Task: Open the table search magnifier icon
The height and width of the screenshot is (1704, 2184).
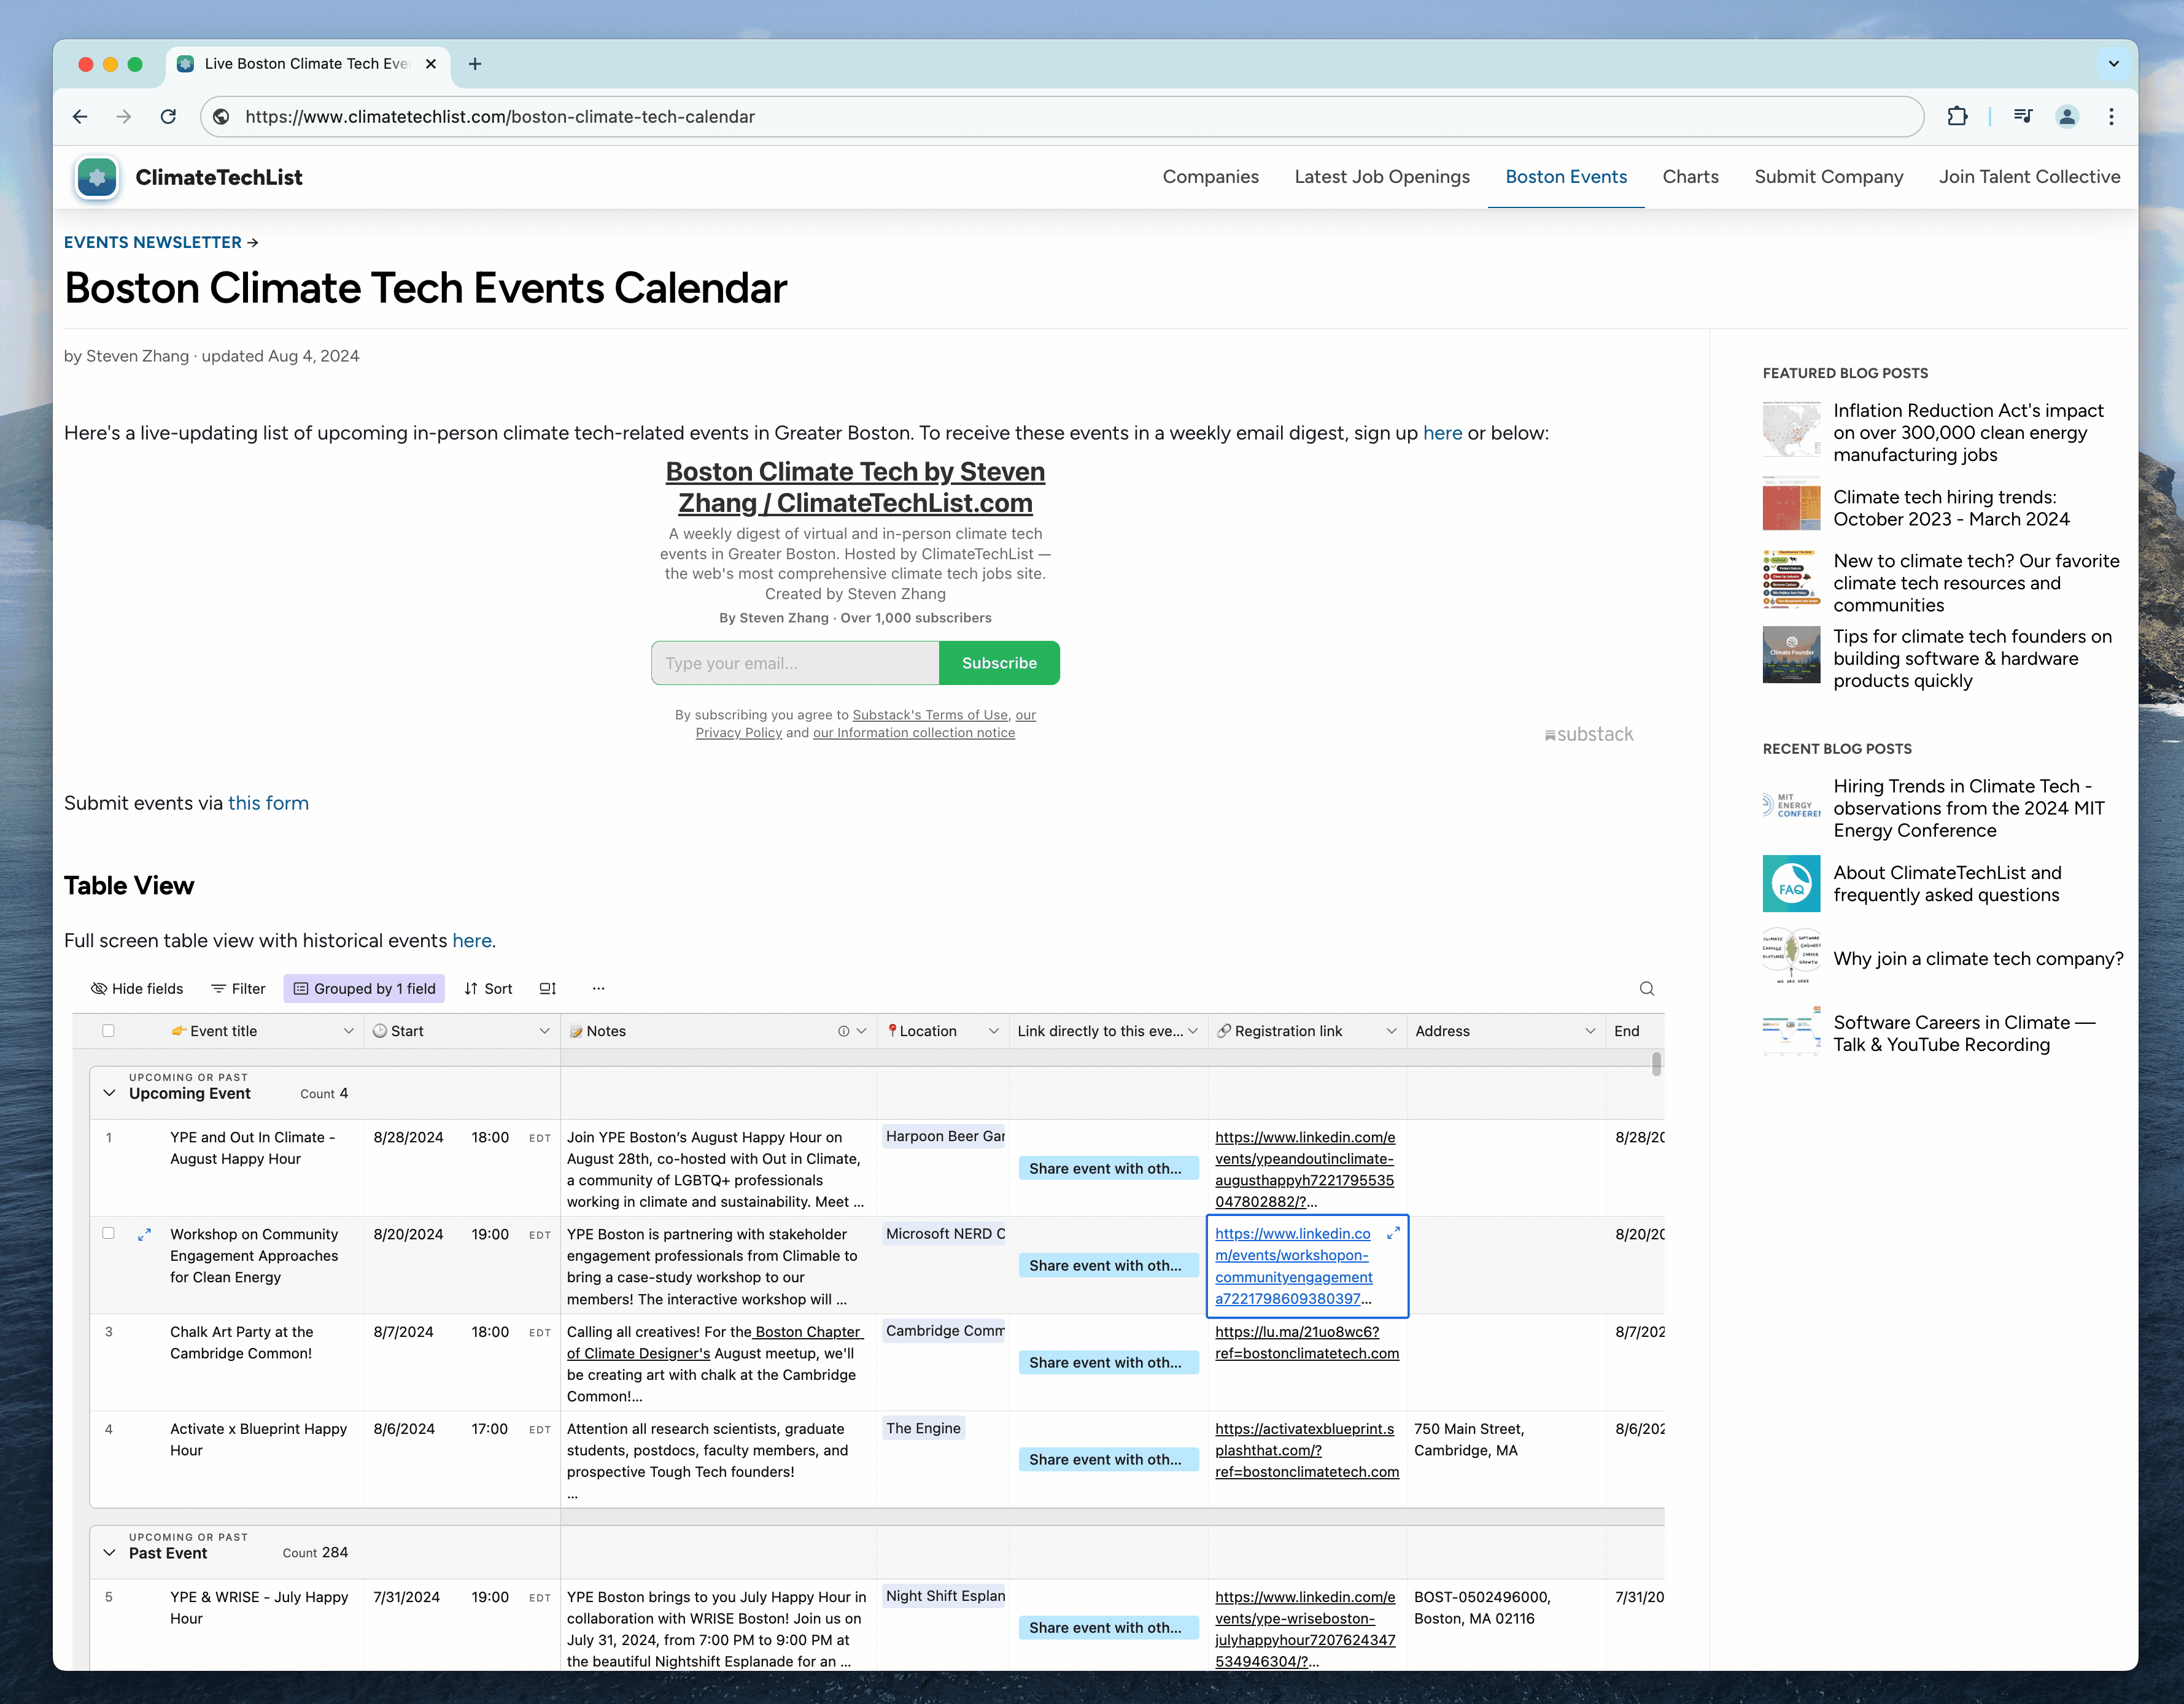Action: (1646, 989)
